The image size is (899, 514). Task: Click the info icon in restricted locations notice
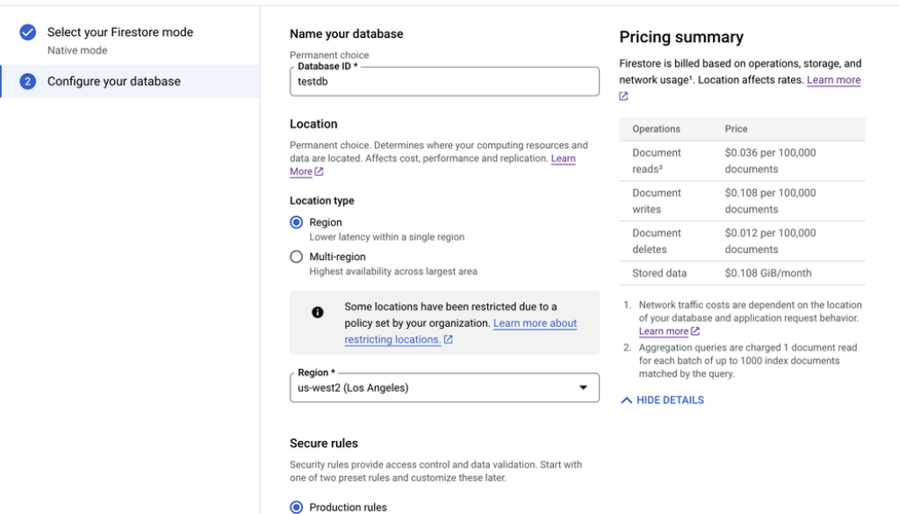[318, 312]
